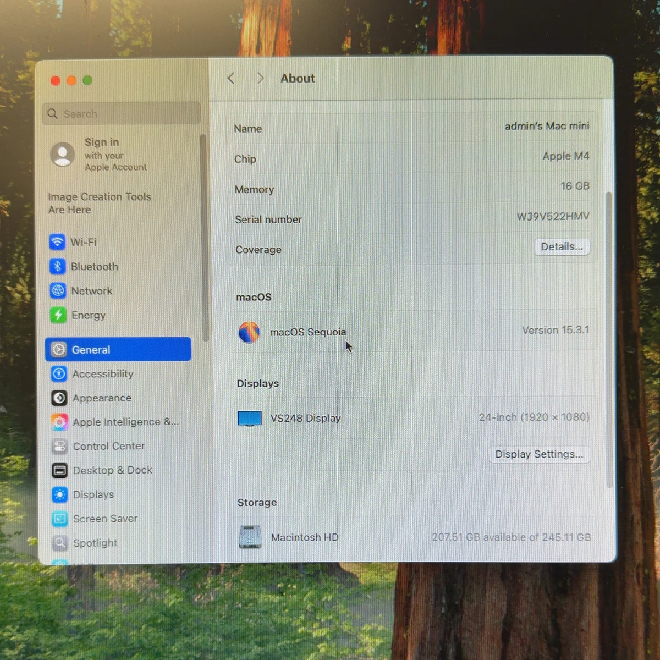Click the Macintosh HD label

pyautogui.click(x=305, y=537)
